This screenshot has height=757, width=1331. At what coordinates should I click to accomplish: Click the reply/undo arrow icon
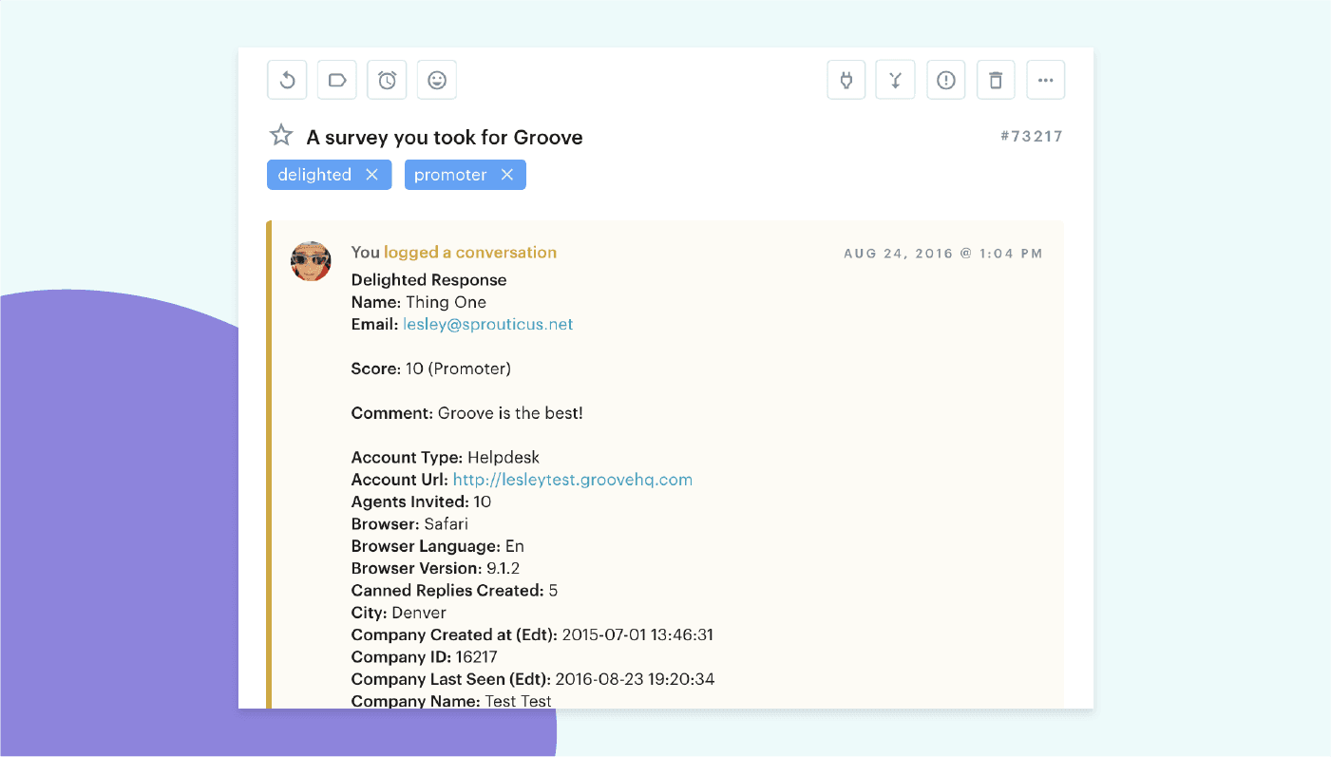pyautogui.click(x=287, y=80)
